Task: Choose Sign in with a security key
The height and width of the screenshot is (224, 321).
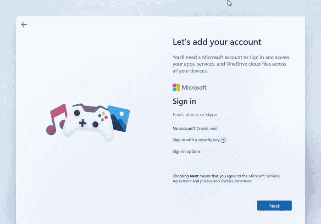Action: pyautogui.click(x=196, y=140)
